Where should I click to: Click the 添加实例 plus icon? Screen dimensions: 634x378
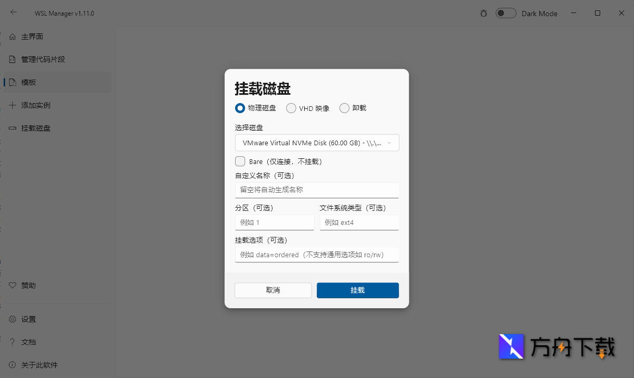[x=13, y=105]
